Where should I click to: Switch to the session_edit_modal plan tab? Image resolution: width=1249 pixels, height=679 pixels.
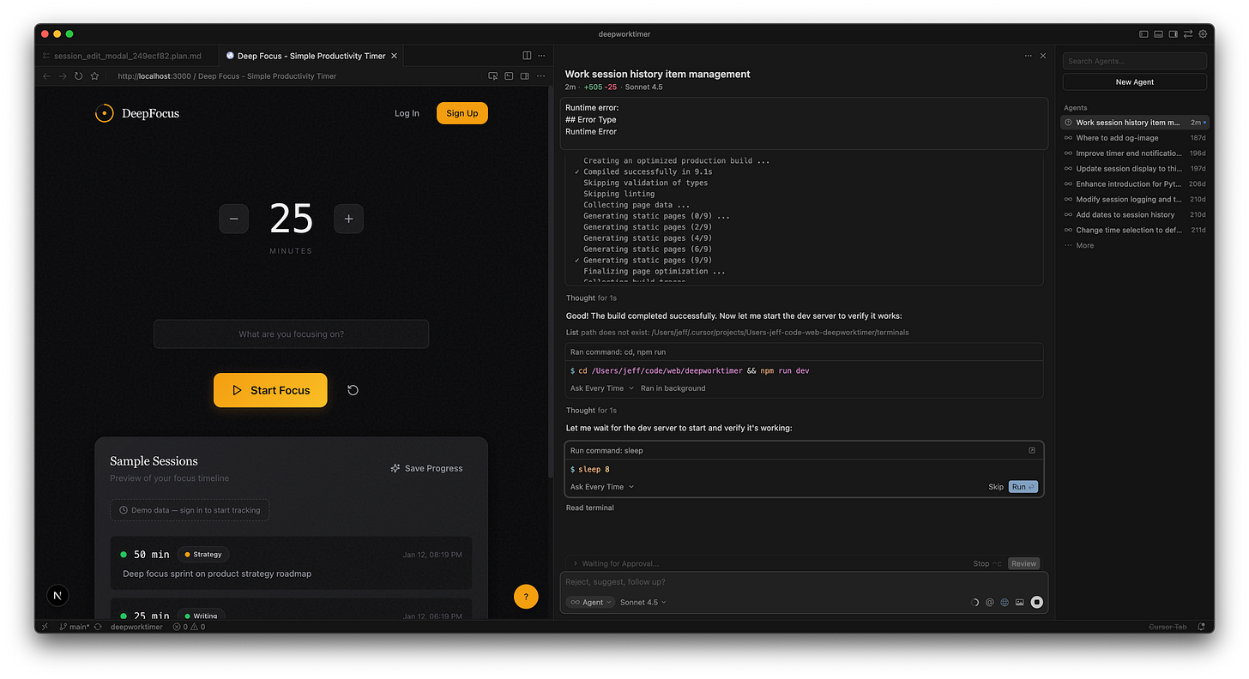click(x=125, y=55)
